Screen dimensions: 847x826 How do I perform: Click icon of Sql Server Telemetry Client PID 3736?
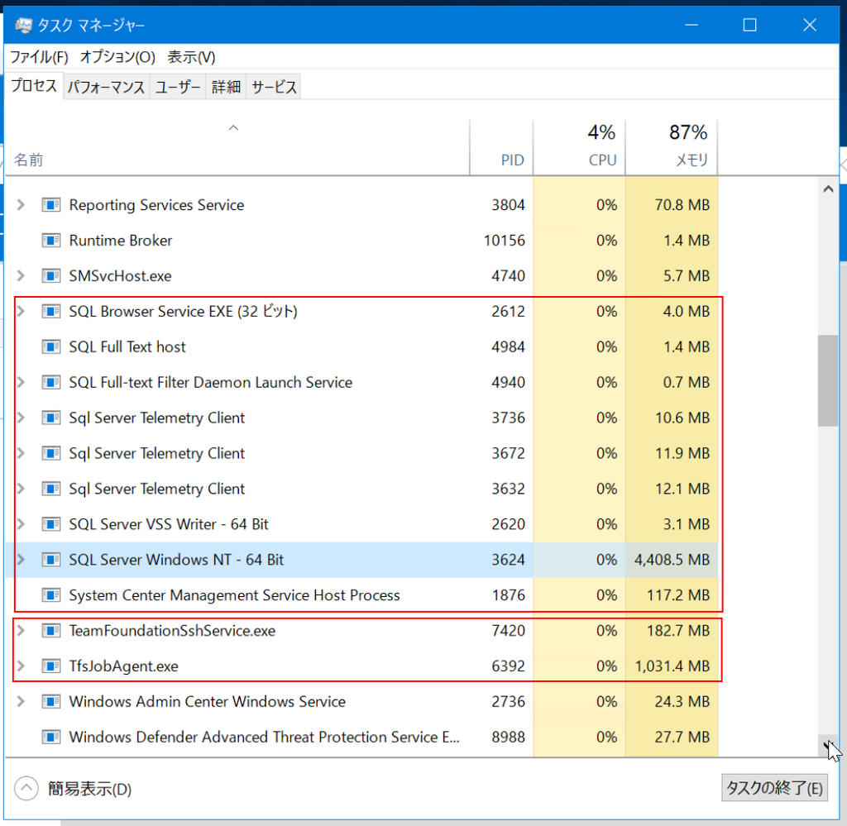point(50,418)
